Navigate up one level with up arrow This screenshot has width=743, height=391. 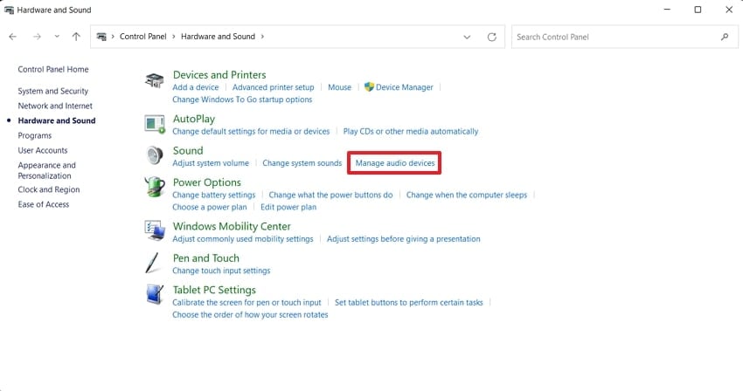pyautogui.click(x=77, y=38)
